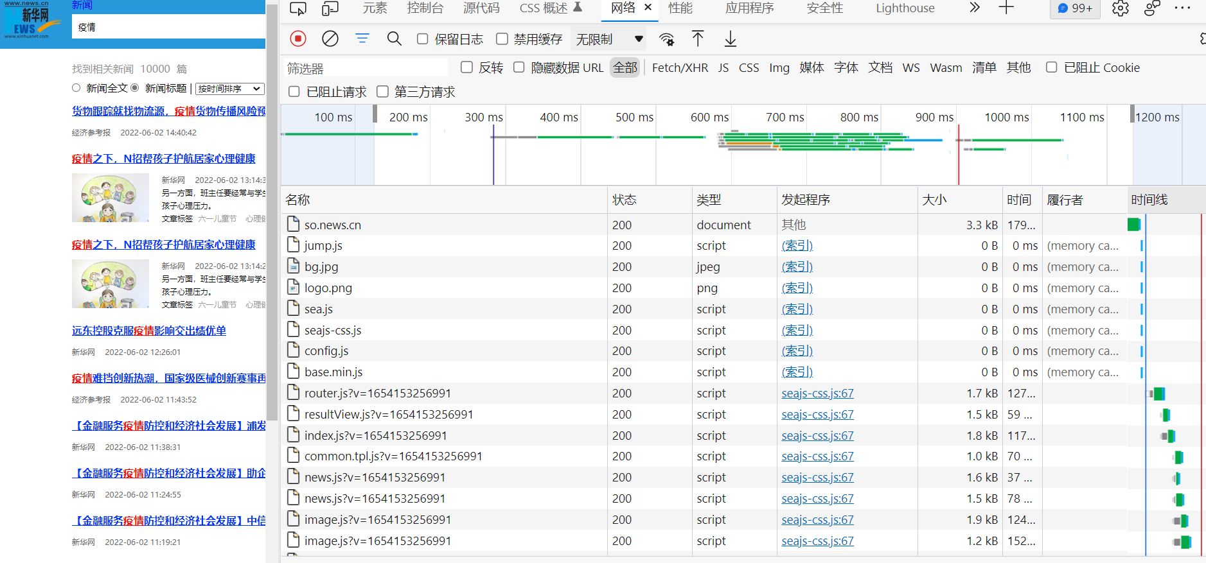Toggle Hide data URLs checkbox
Viewport: 1206px width, 563px height.
[519, 67]
